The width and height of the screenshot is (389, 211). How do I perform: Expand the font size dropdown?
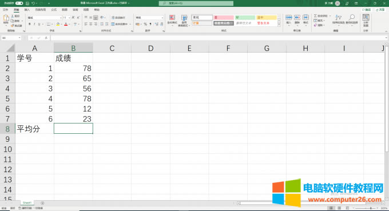(69, 18)
